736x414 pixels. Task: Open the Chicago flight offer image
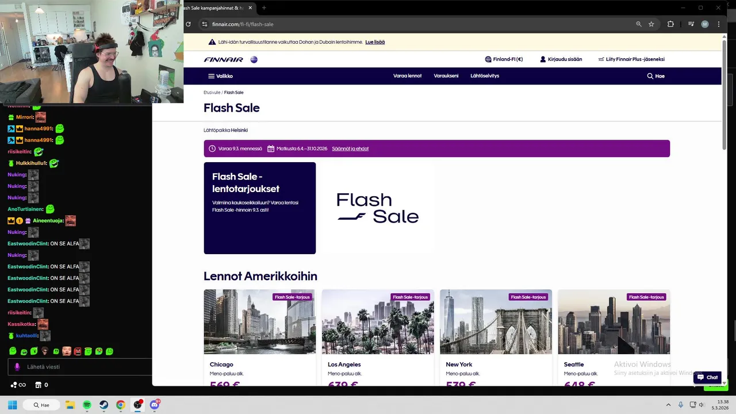[x=259, y=322]
